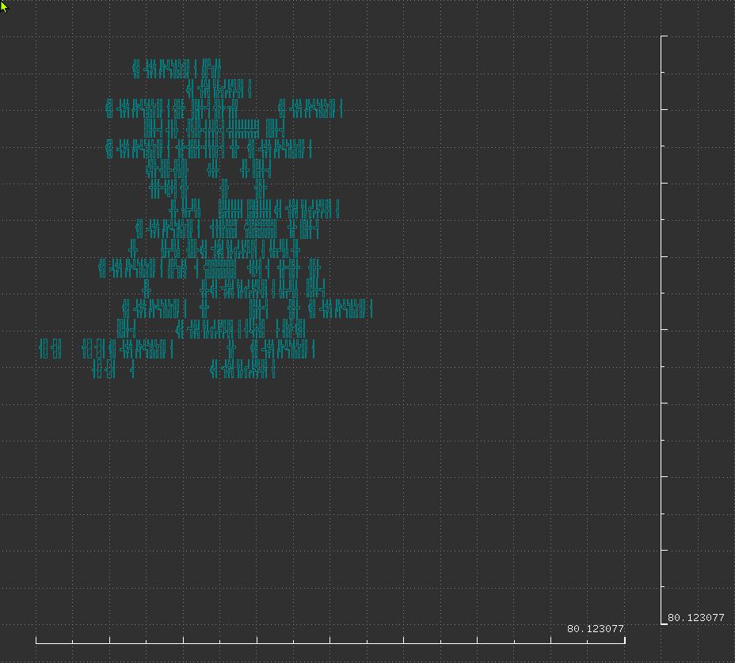Select the bottommost row of teal layout cells
This screenshot has width=735, height=663.
[183, 369]
